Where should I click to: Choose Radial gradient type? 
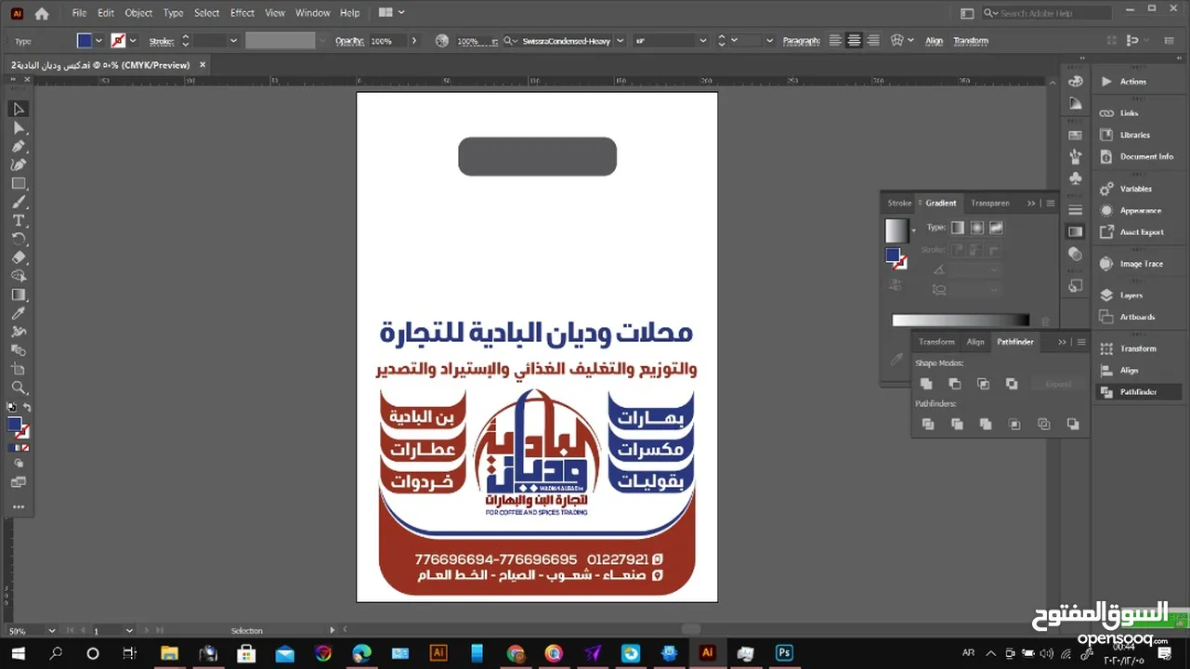tap(977, 228)
